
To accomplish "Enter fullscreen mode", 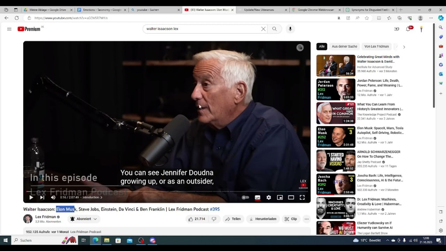I will coord(302,197).
